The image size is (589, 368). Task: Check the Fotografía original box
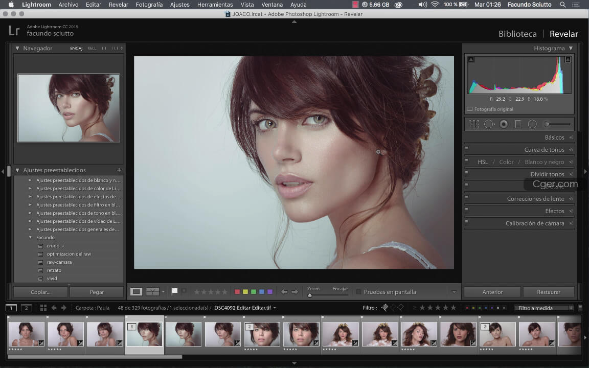(x=469, y=109)
